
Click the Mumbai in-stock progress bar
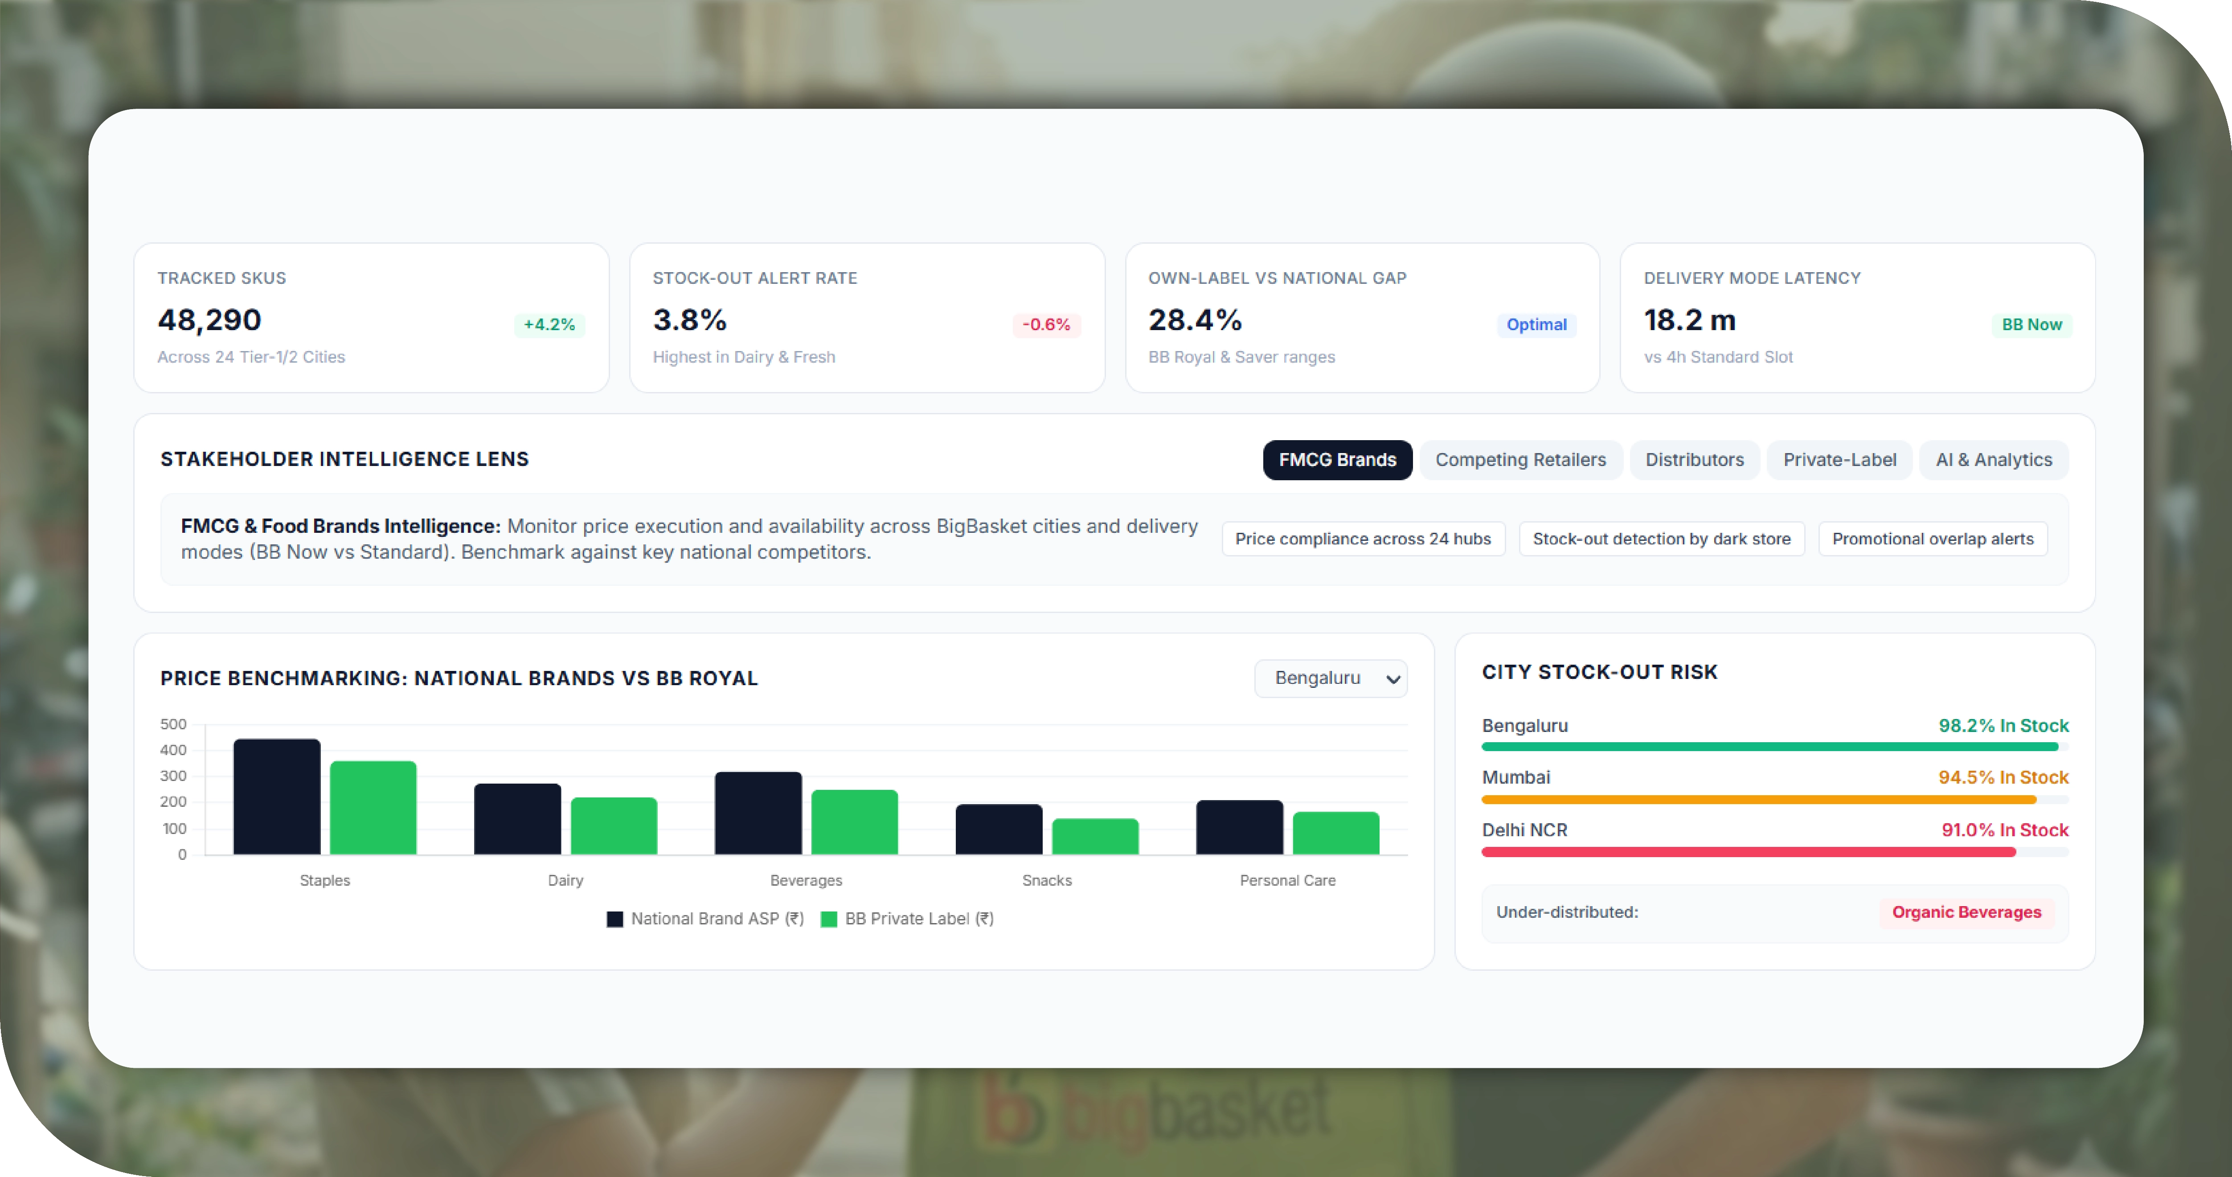[1774, 799]
